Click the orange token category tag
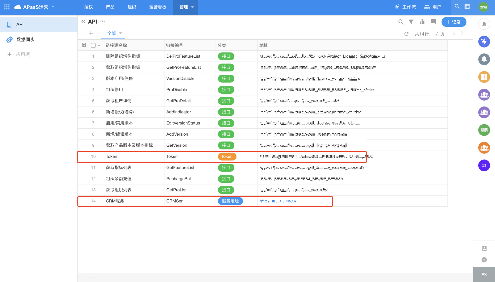Viewport: 495px width, 282px height. click(227, 156)
